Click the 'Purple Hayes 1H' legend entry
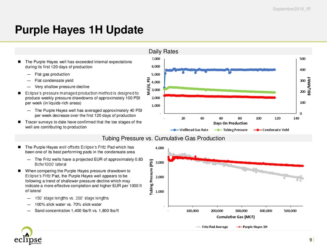 (x=252, y=227)
